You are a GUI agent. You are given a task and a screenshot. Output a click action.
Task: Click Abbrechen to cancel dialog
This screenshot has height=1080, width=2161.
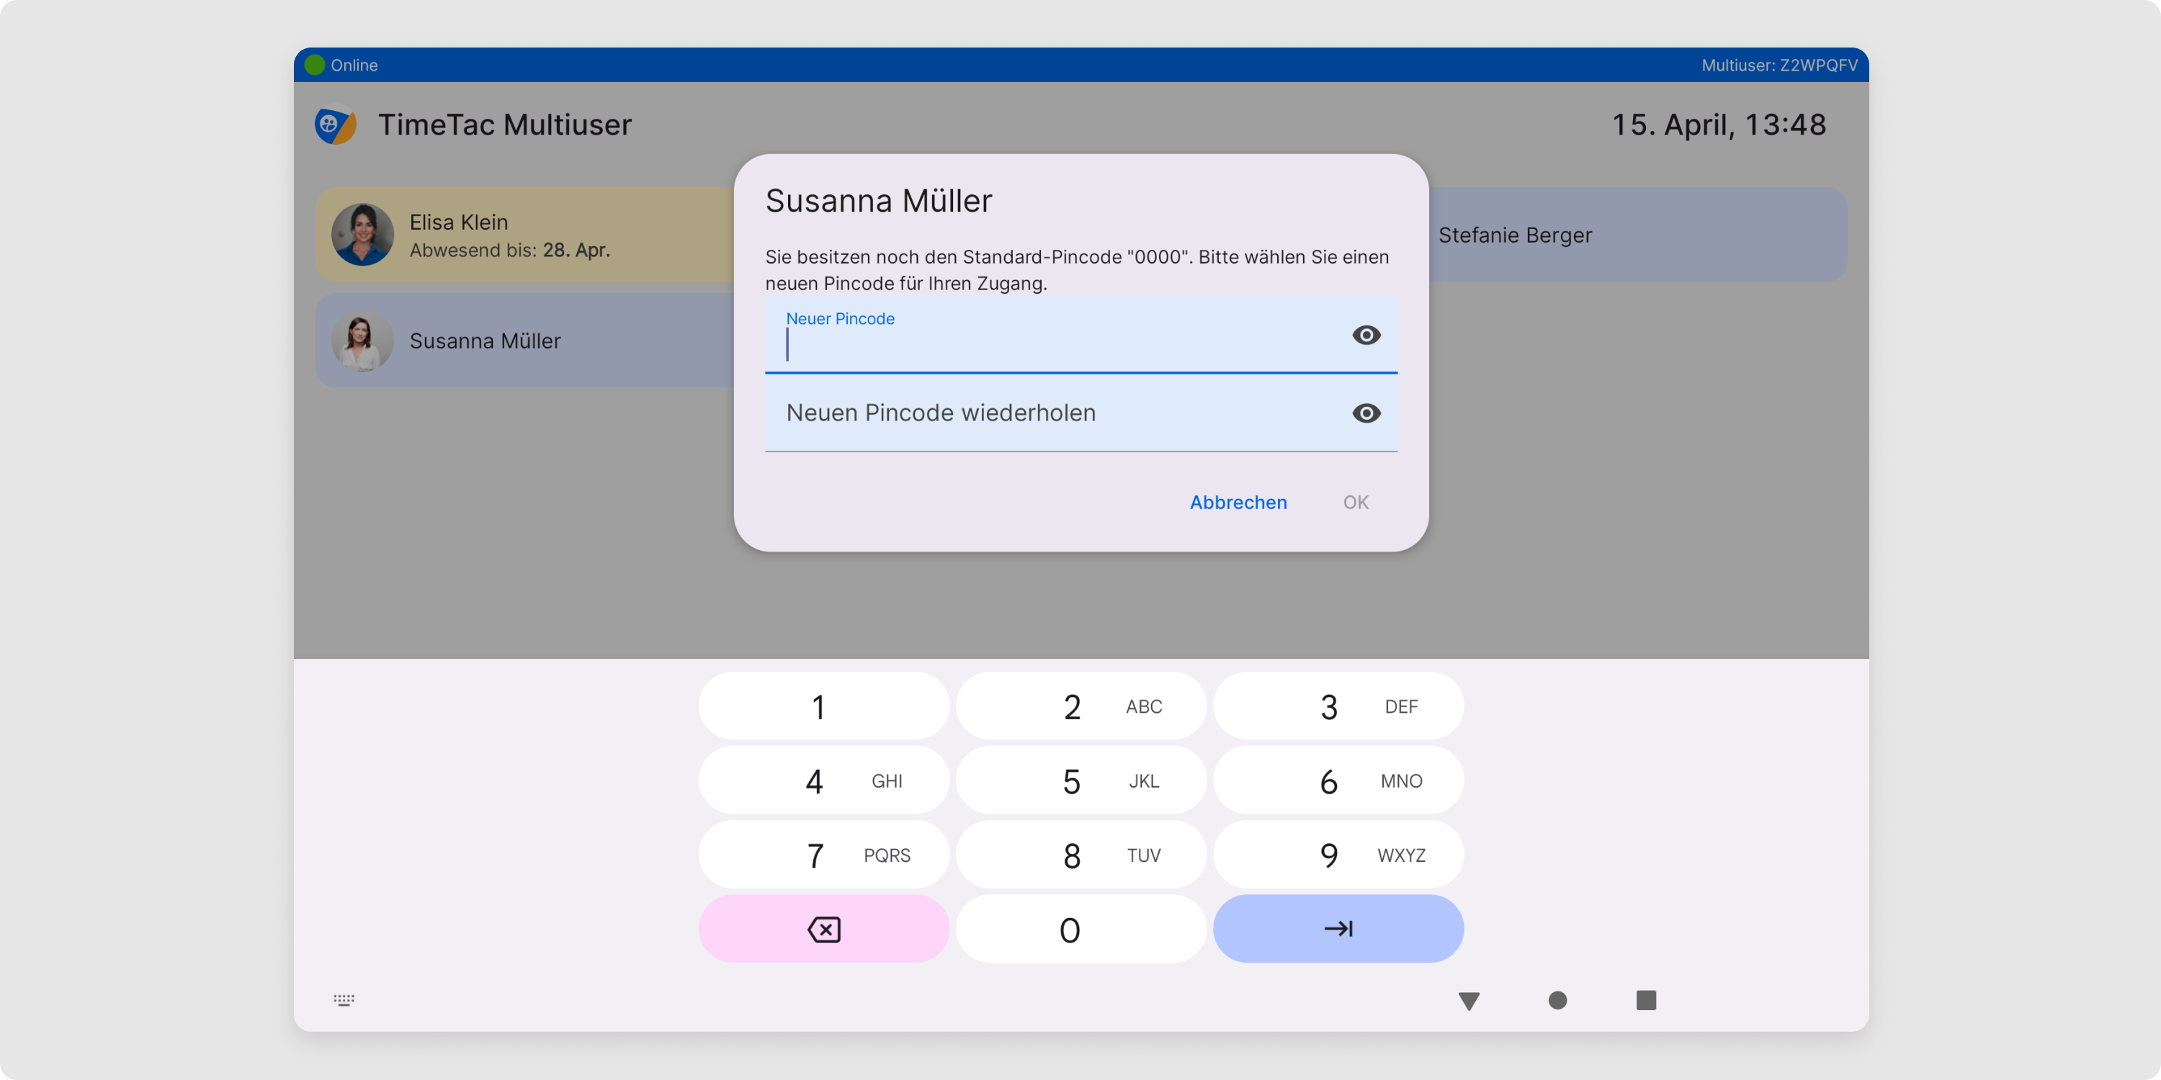click(1238, 503)
